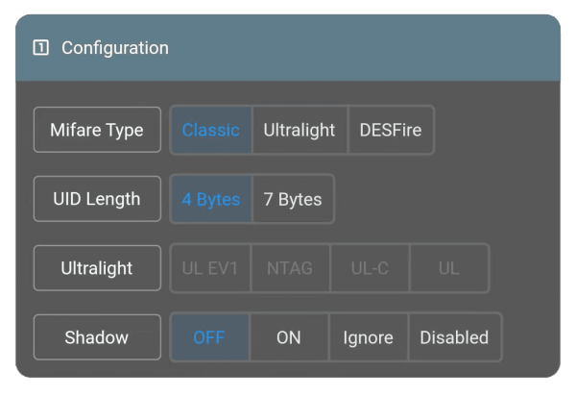Pick NTAG Ultralight variant
The image size is (576, 396).
(290, 268)
